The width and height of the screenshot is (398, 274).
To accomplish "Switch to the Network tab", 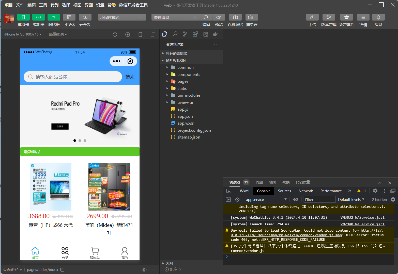I will pyautogui.click(x=306, y=191).
